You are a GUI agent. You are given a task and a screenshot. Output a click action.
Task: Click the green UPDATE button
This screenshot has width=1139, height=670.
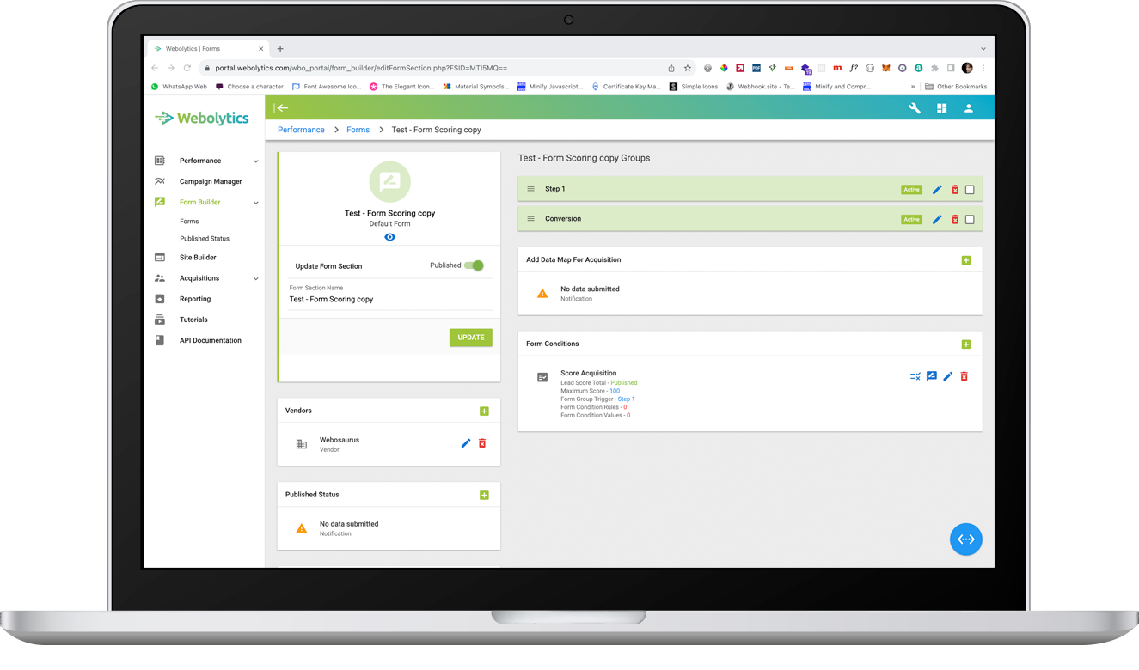coord(470,338)
